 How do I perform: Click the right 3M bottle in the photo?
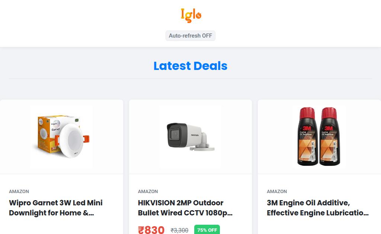[330, 137]
